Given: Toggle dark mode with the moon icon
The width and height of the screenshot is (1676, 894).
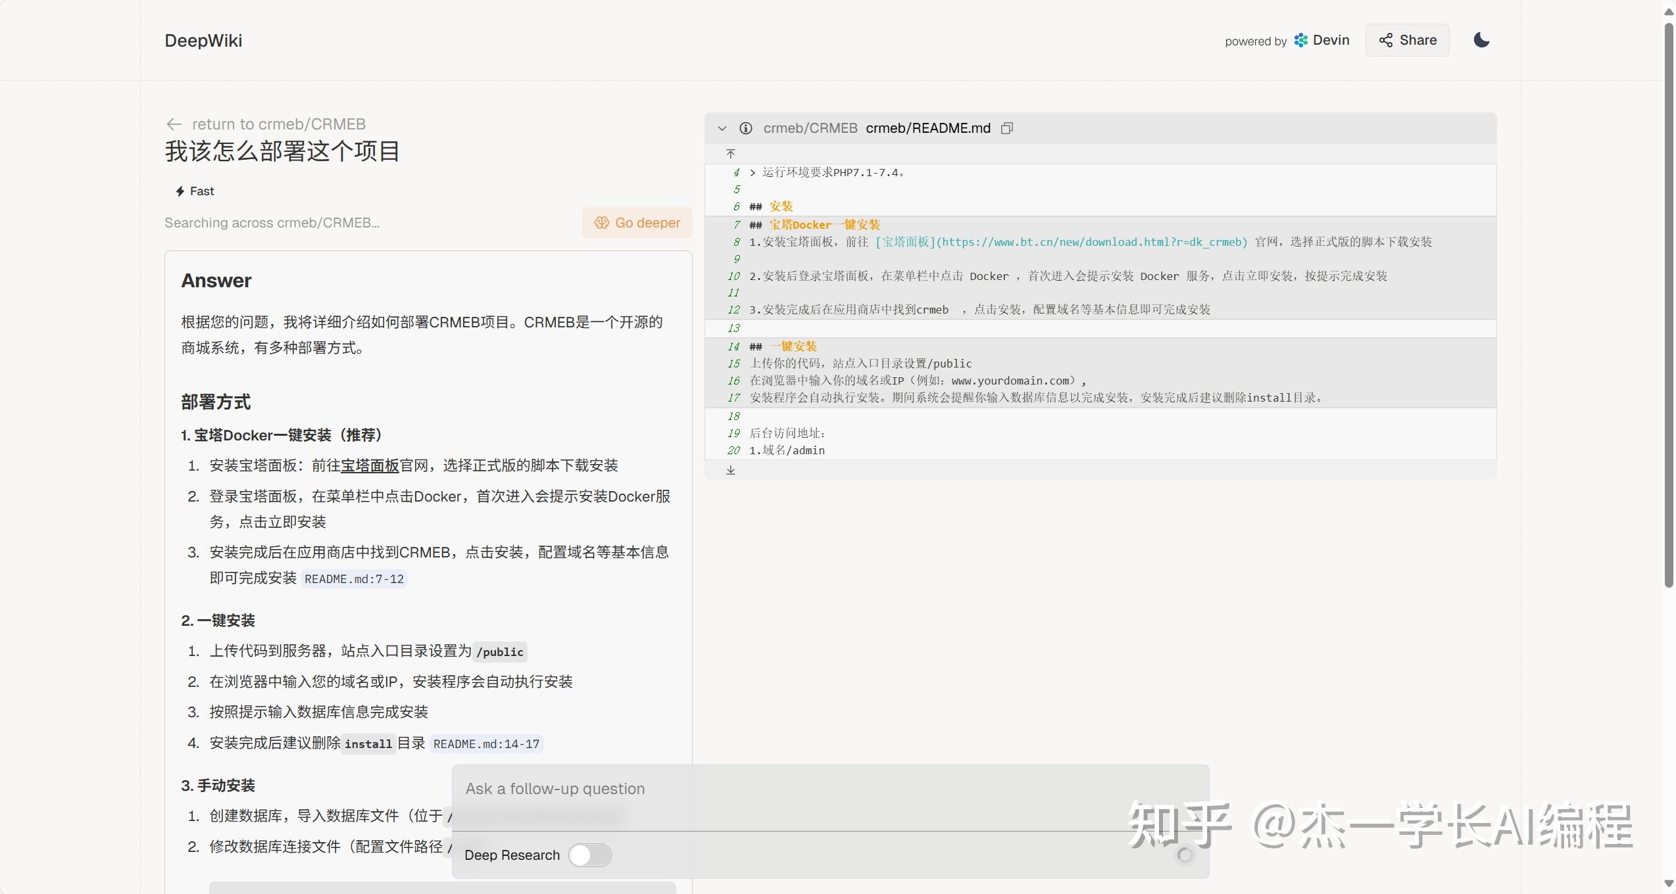Looking at the screenshot, I should pos(1482,39).
